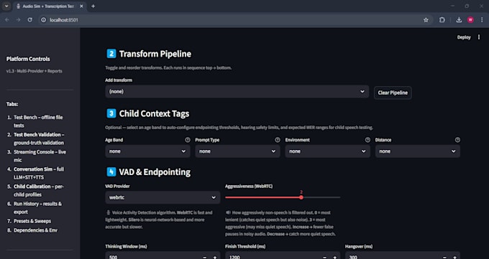Click the 'Platform Controls' sidebar heading
The width and height of the screenshot is (489, 259).
point(28,59)
